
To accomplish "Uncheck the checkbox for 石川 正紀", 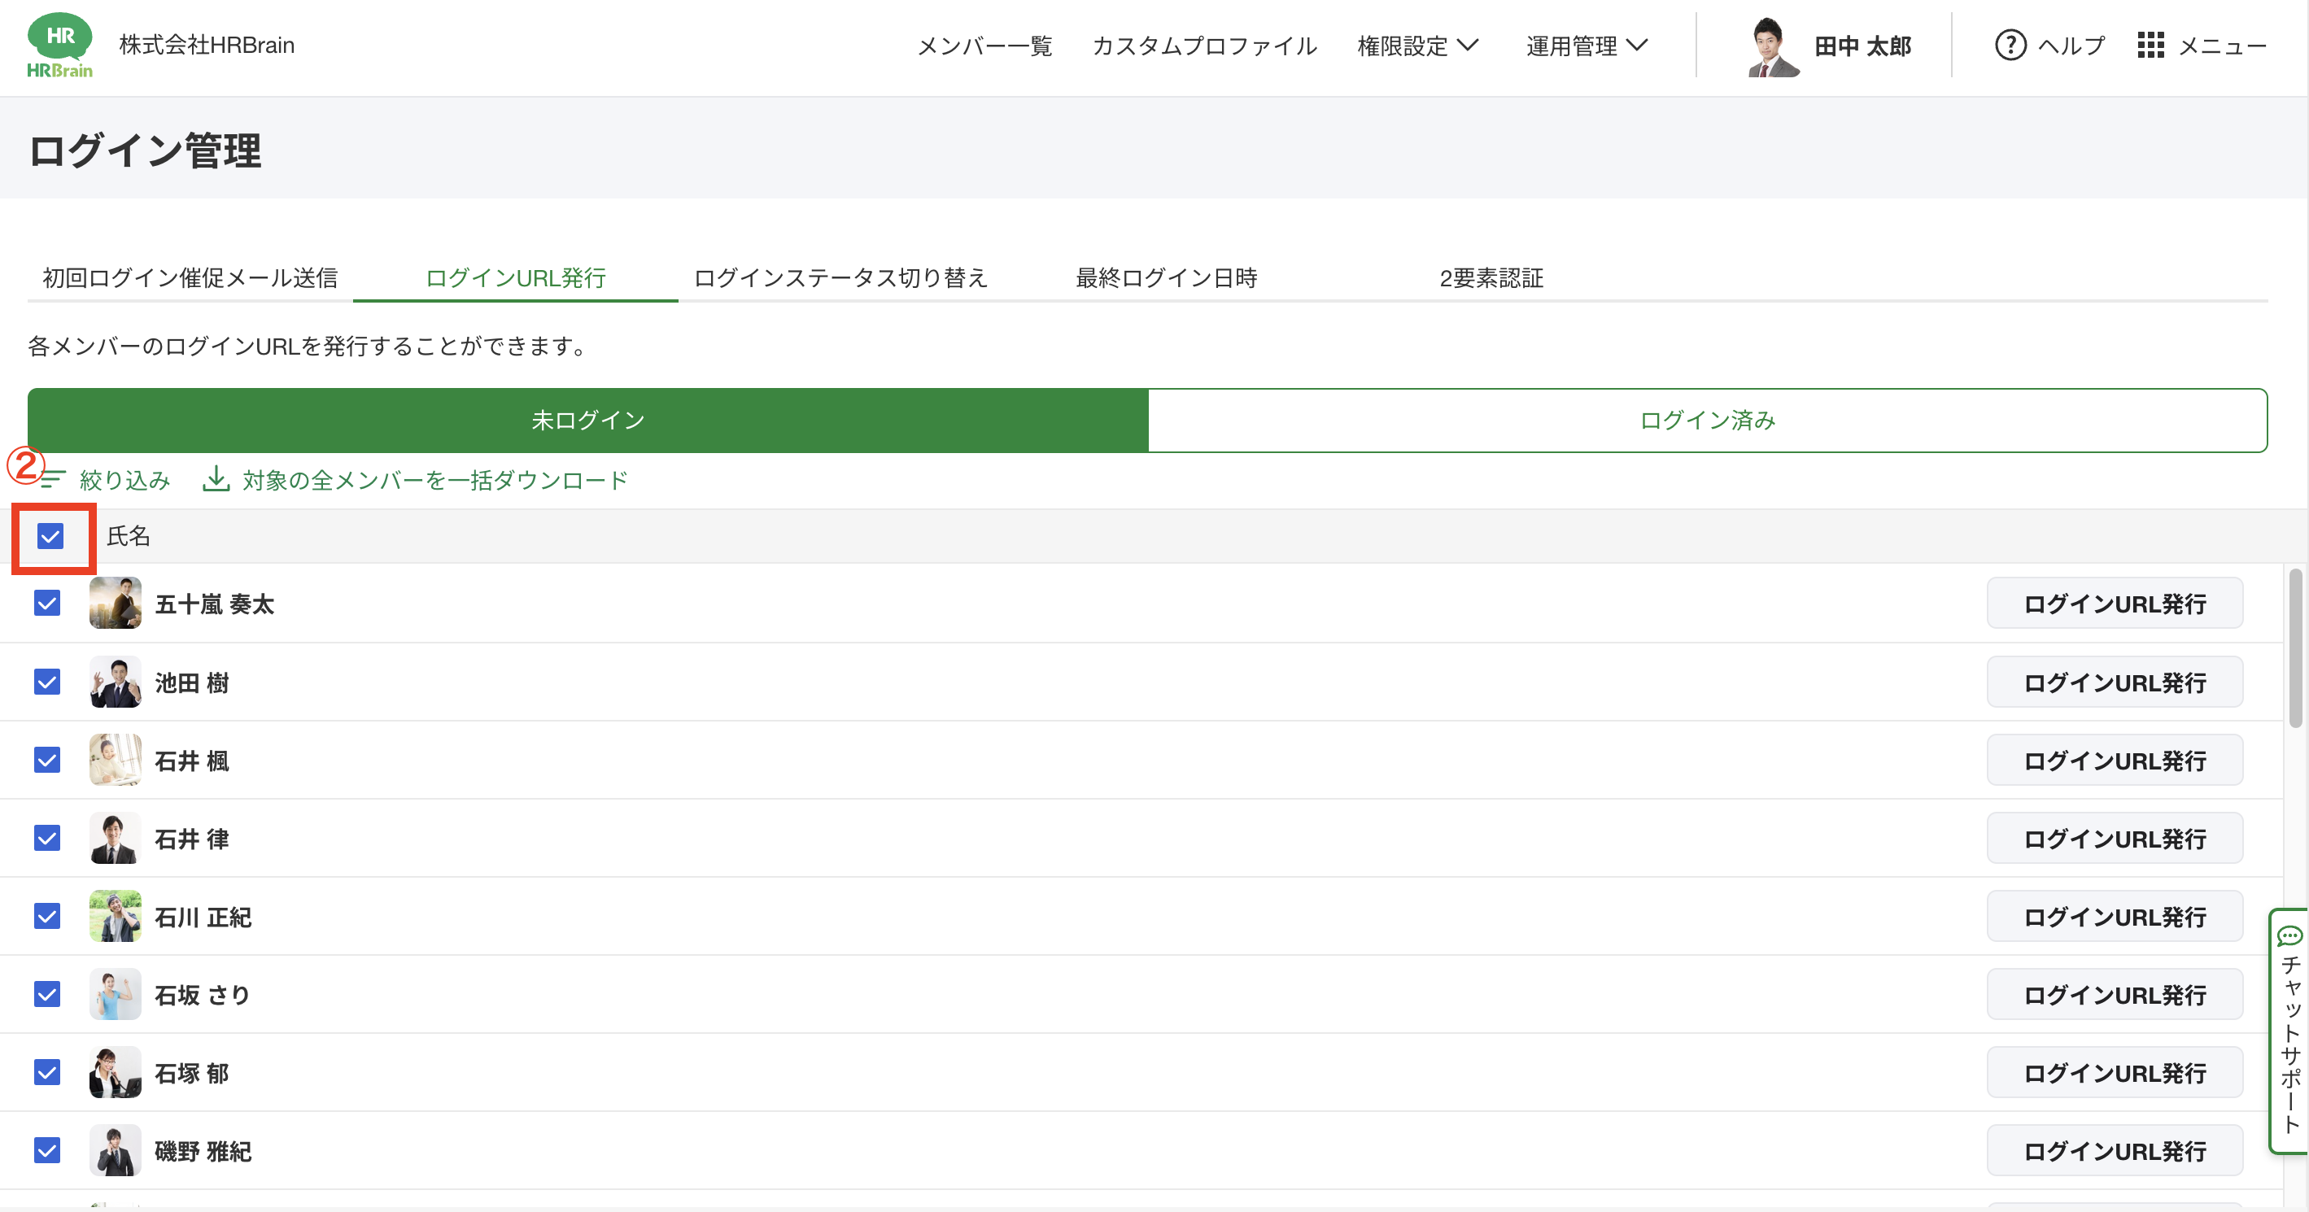I will 47,916.
